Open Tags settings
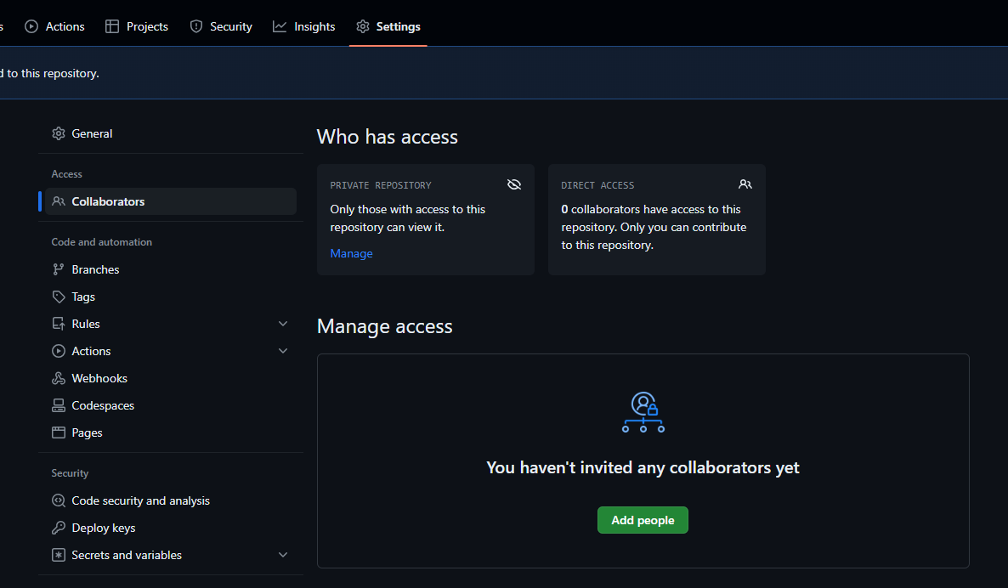 click(x=171, y=297)
